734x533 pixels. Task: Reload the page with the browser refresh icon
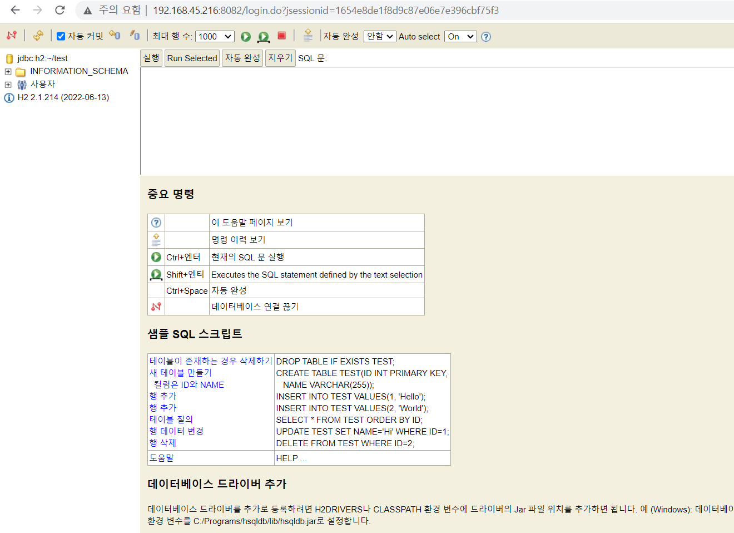coord(60,10)
